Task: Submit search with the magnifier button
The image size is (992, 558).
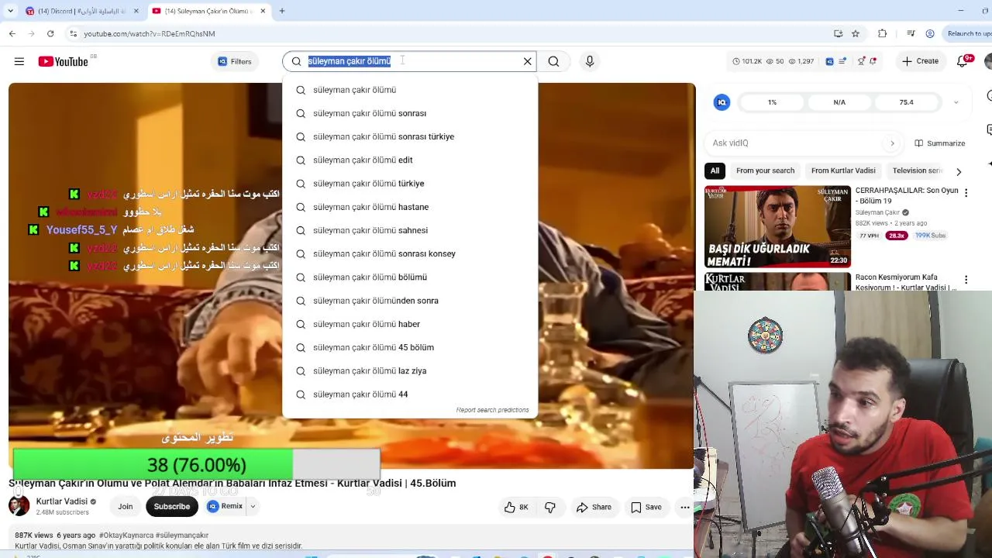Action: pyautogui.click(x=553, y=61)
